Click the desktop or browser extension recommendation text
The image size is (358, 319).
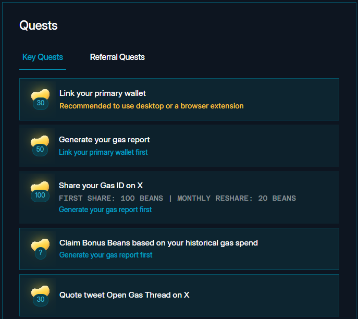click(151, 106)
